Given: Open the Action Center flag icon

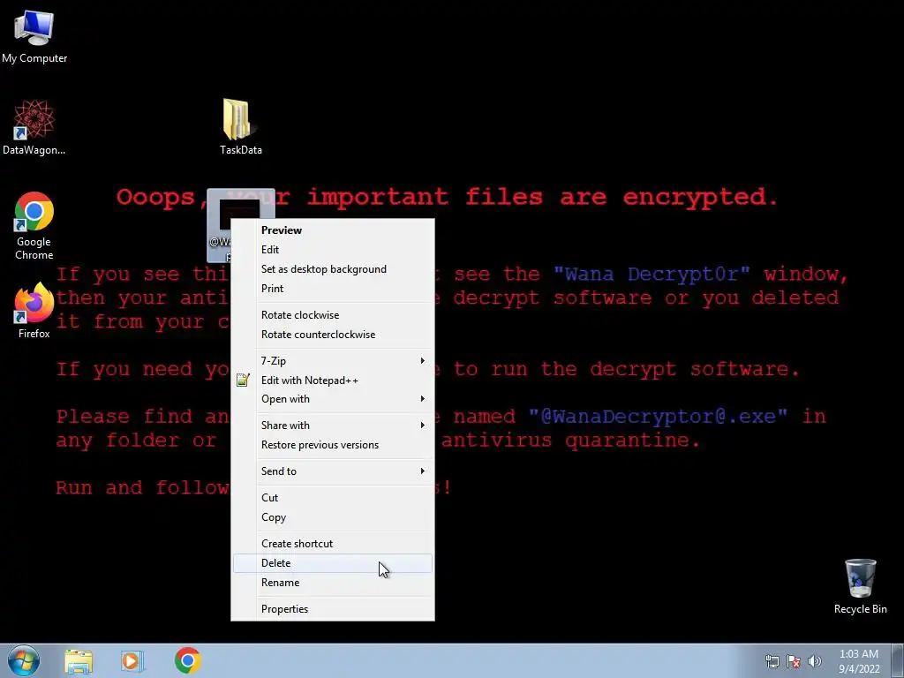Looking at the screenshot, I should [x=794, y=661].
